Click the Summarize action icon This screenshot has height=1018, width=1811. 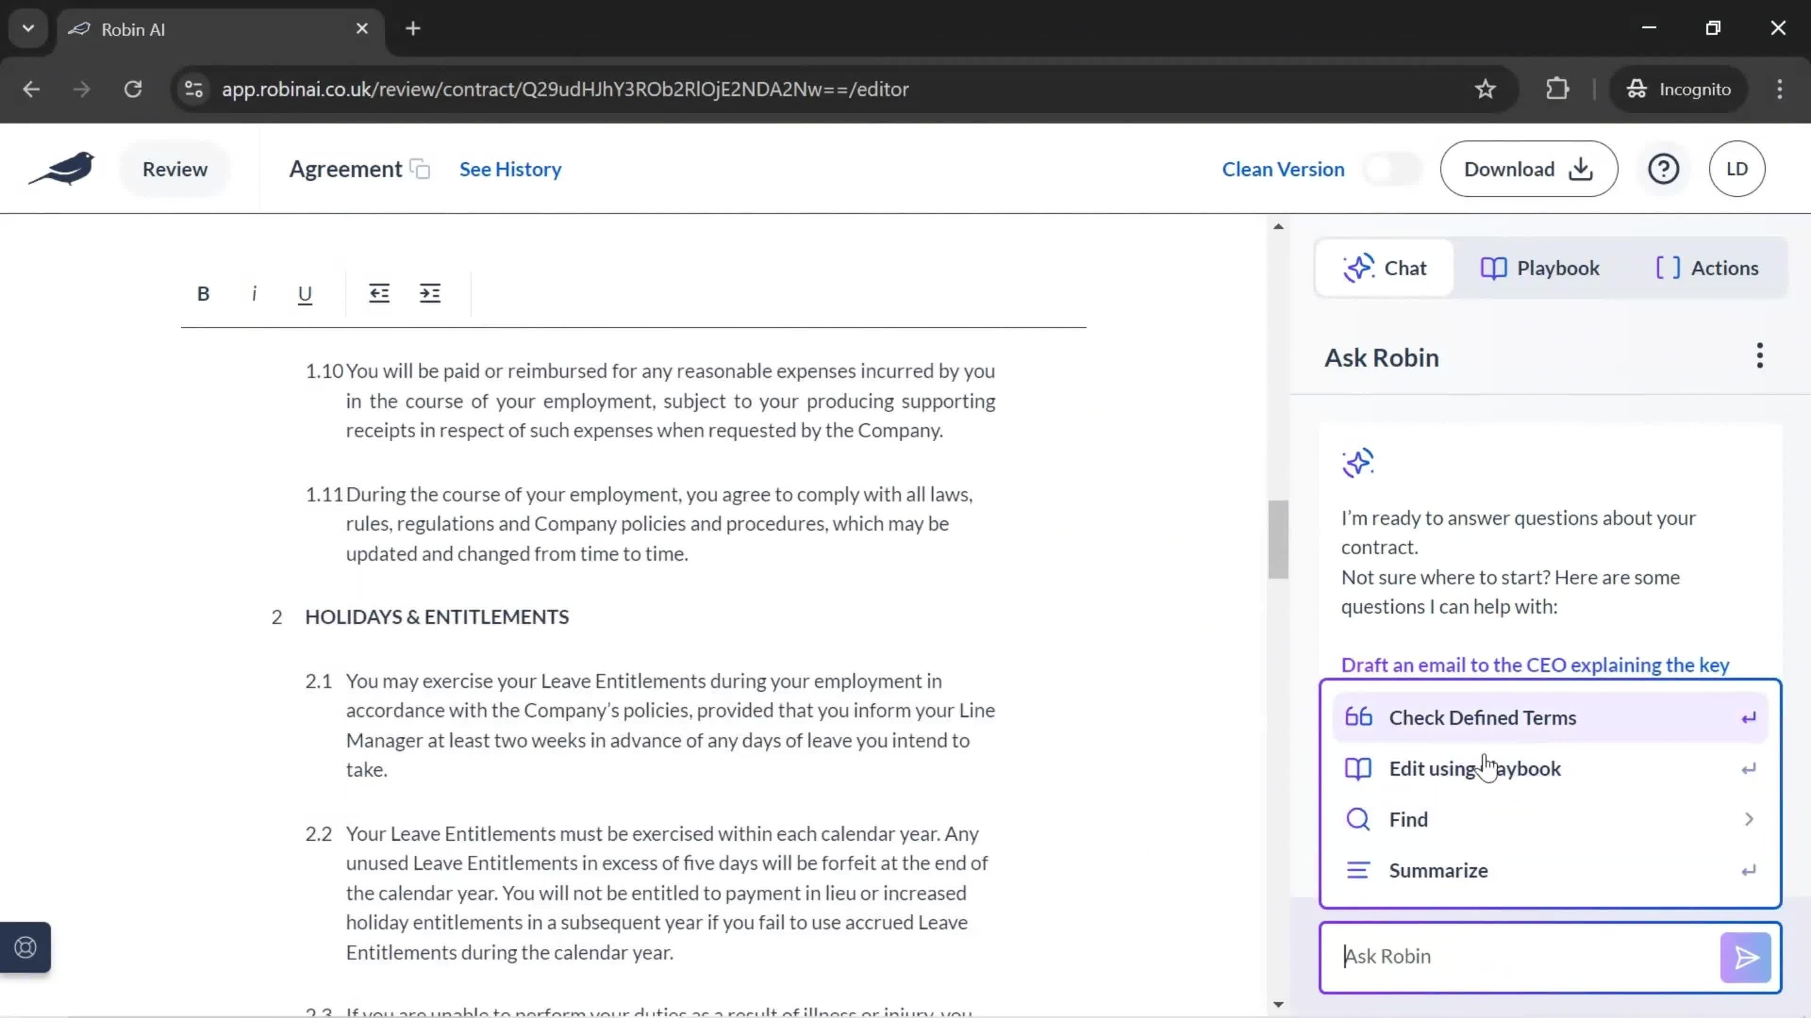click(x=1360, y=870)
